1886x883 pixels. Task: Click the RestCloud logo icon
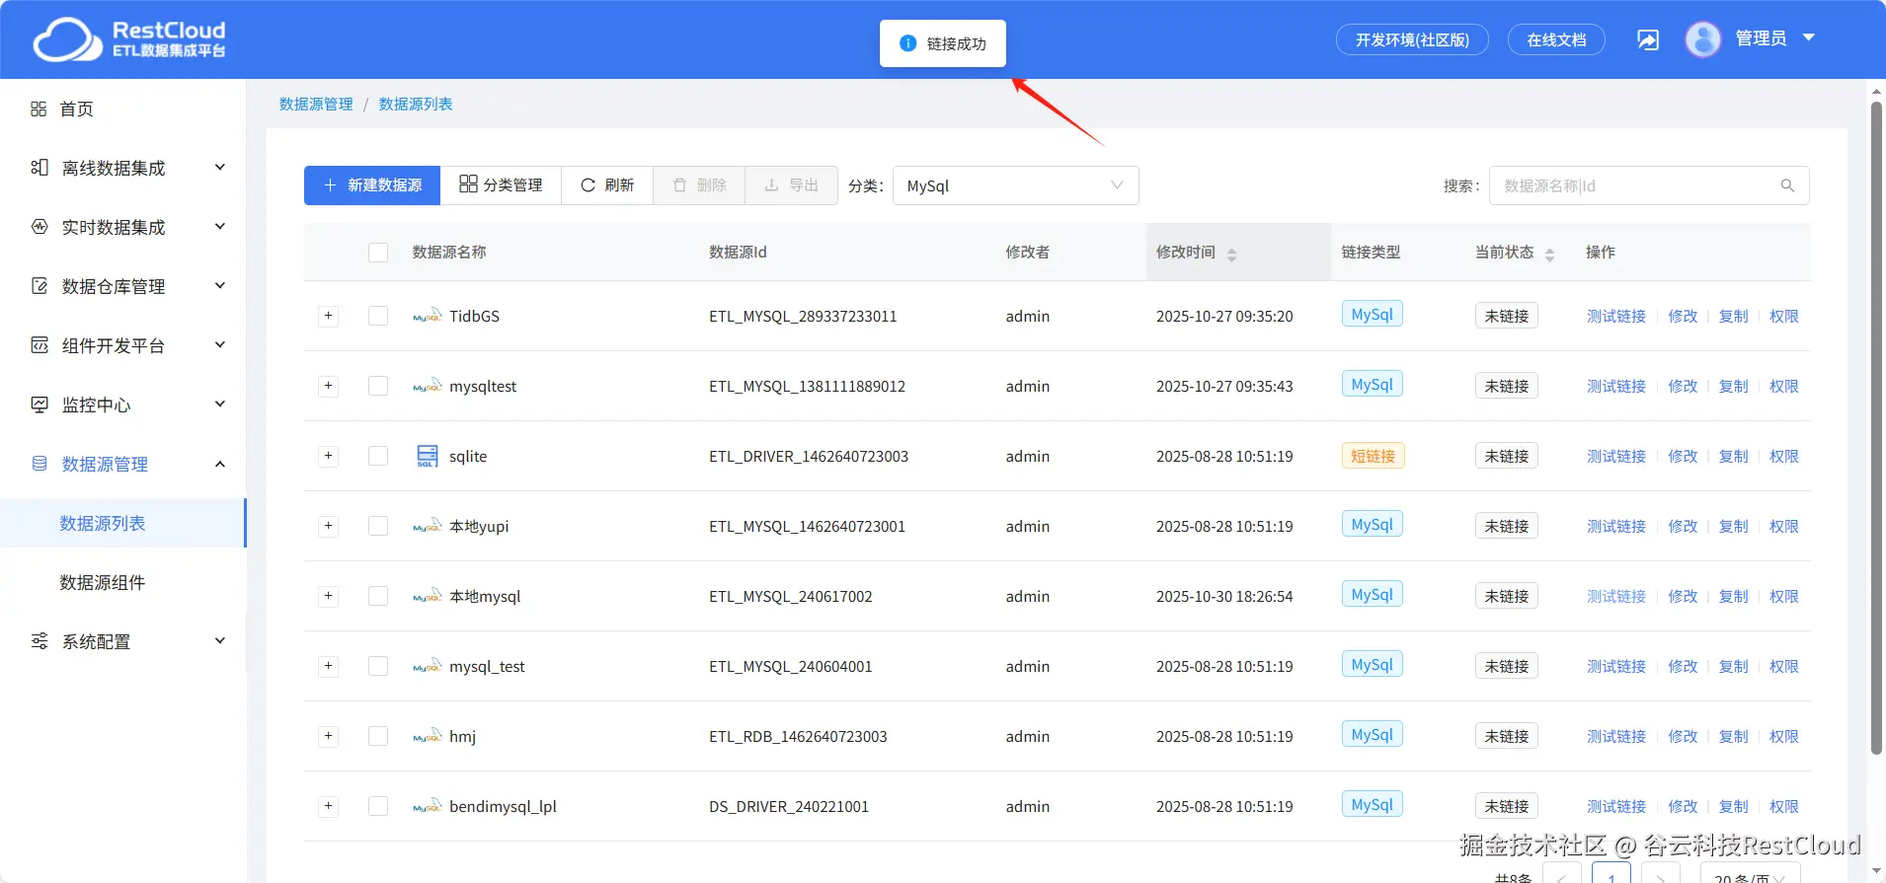pyautogui.click(x=67, y=39)
